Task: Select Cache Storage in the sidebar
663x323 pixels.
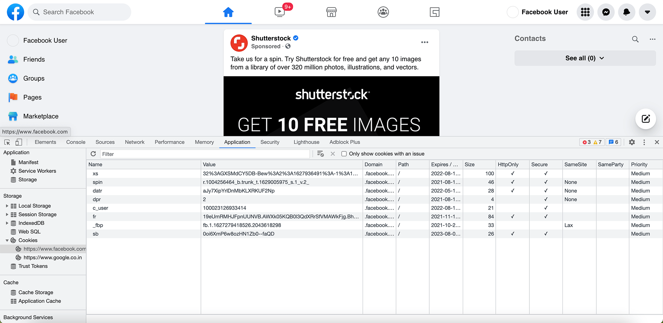Action: [36, 293]
